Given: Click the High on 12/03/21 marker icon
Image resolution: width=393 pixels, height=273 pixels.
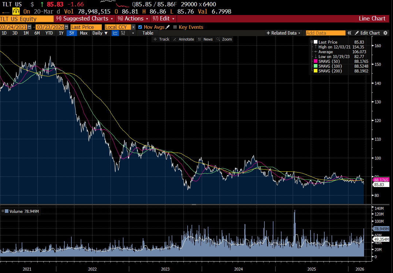Looking at the screenshot, I should 315,47.
